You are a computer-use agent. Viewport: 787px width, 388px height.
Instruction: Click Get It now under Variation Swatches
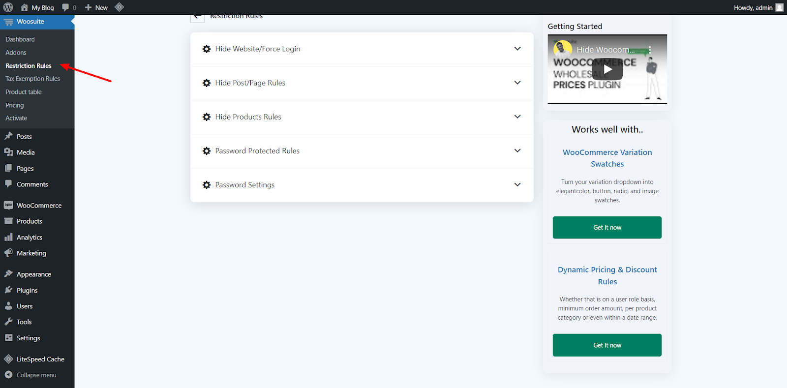coord(607,228)
